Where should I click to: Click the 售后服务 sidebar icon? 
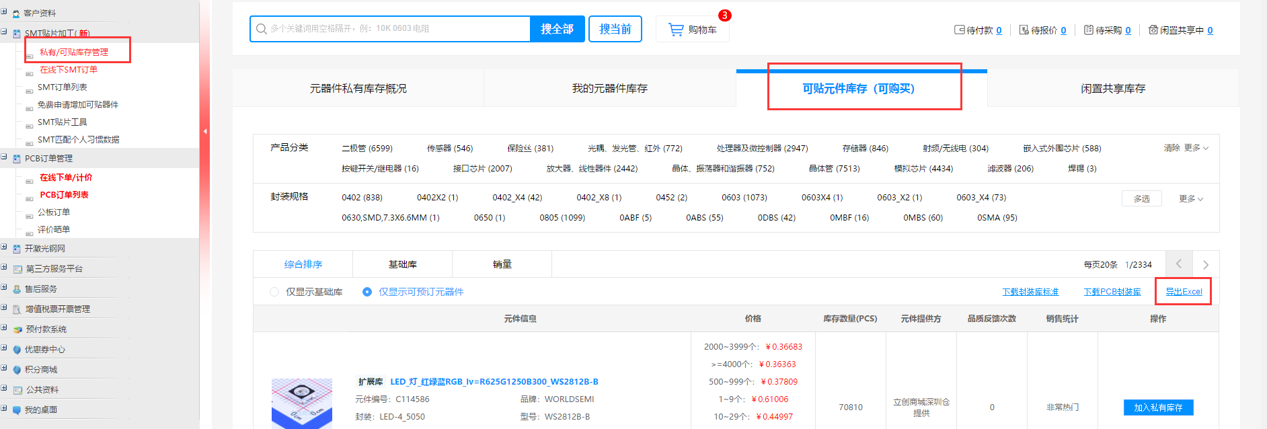pos(17,289)
